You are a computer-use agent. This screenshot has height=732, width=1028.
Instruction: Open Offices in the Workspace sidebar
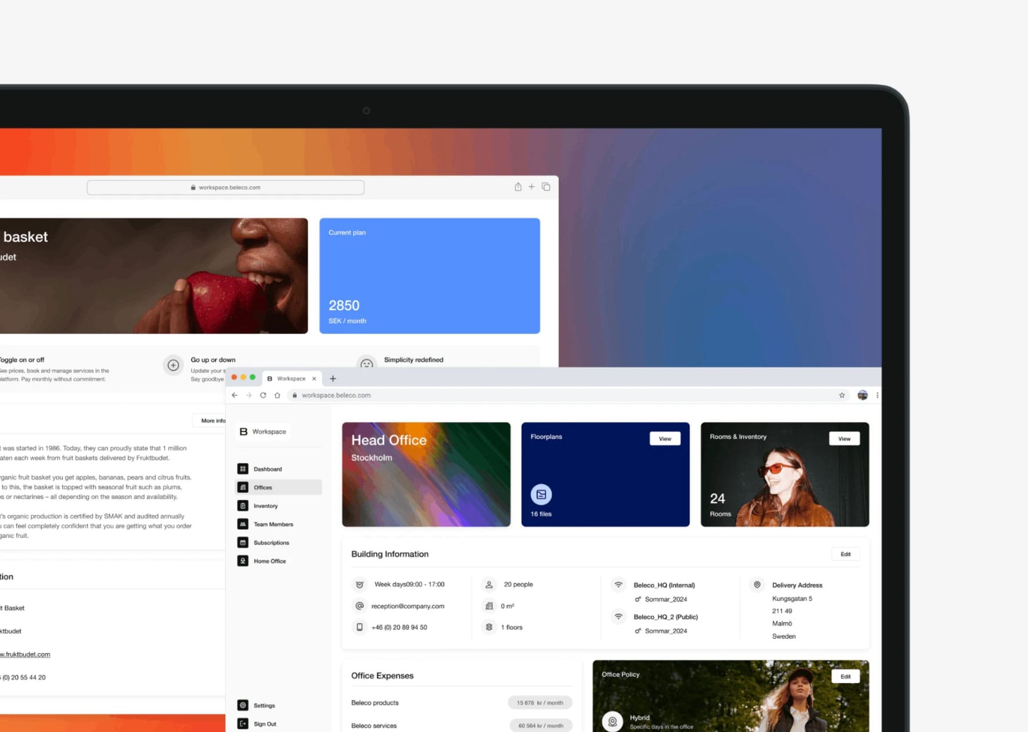[x=279, y=487]
